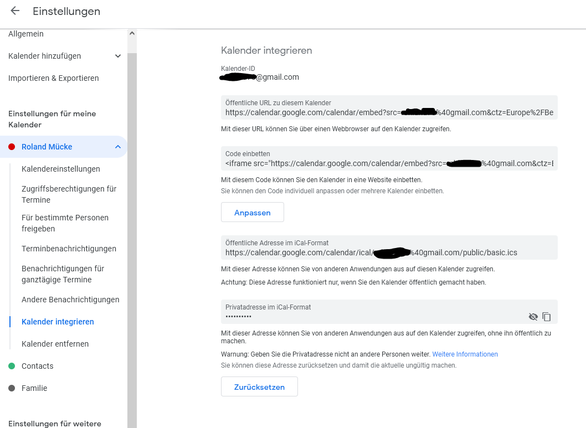Click the Zurücksetzen button
Image resolution: width=586 pixels, height=428 pixels.
tap(259, 386)
